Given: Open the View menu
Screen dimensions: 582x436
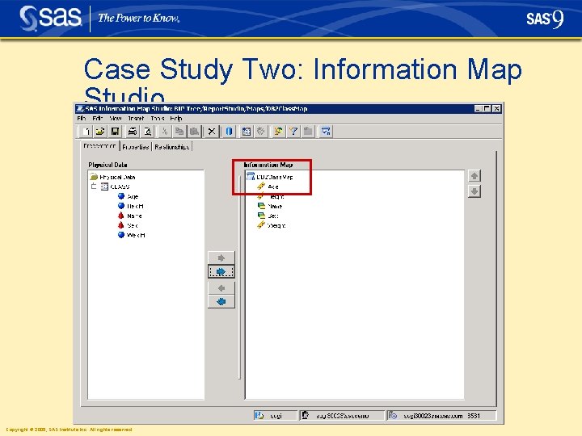Looking at the screenshot, I should [x=116, y=118].
